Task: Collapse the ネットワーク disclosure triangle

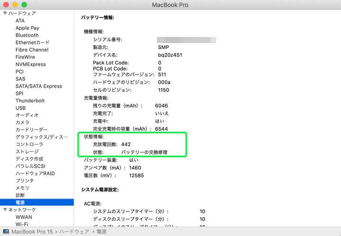Action: 5,209
